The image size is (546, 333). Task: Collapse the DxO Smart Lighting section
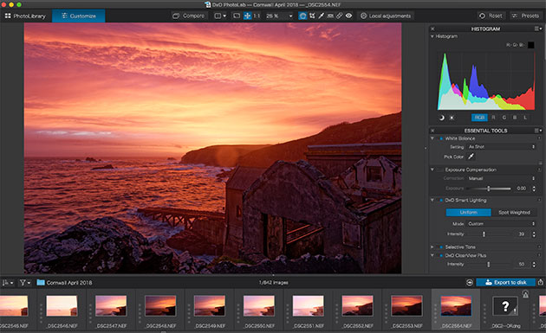[432, 200]
